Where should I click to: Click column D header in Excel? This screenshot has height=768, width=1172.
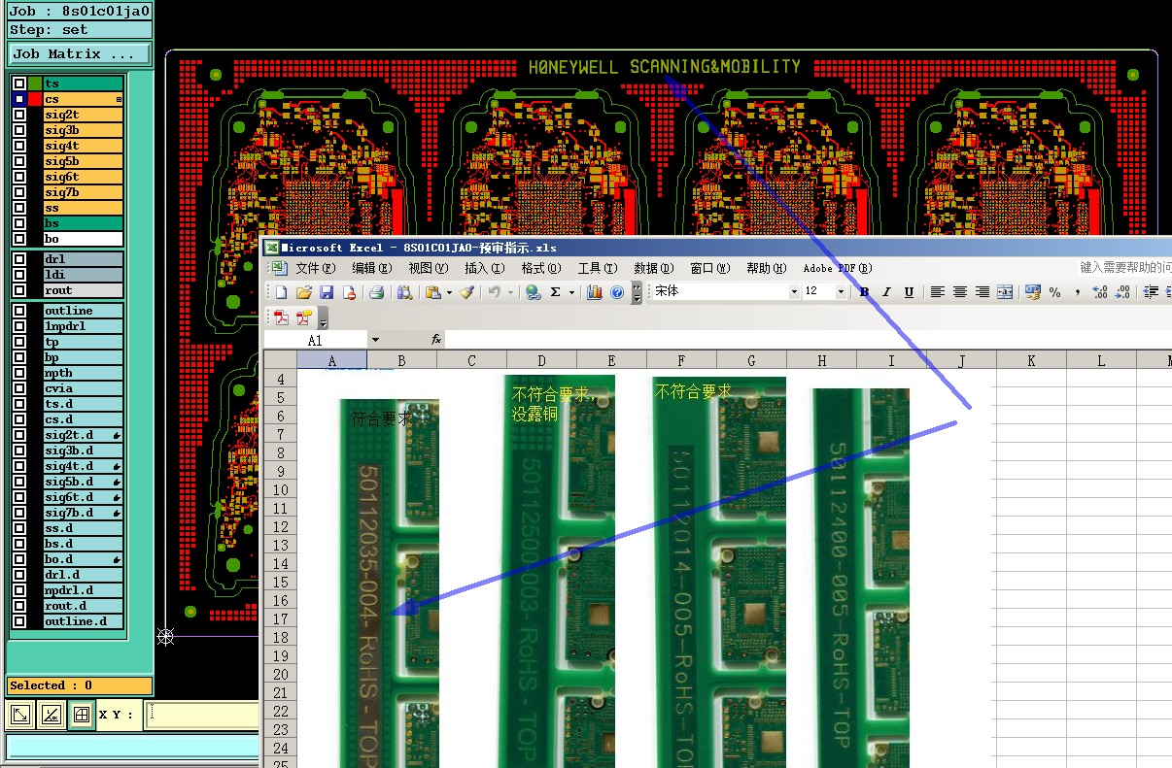coord(541,361)
